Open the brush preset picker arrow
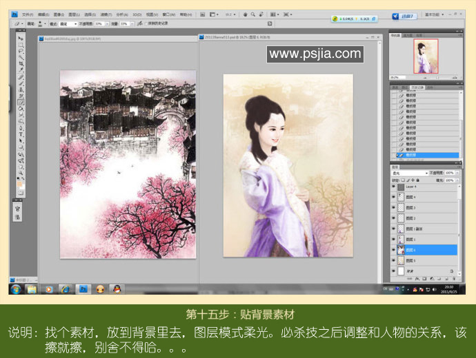Viewport: 476px width, 358px height. [46, 23]
